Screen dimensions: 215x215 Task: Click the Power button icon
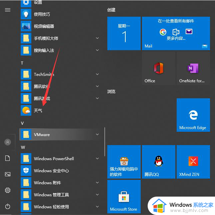(8, 206)
